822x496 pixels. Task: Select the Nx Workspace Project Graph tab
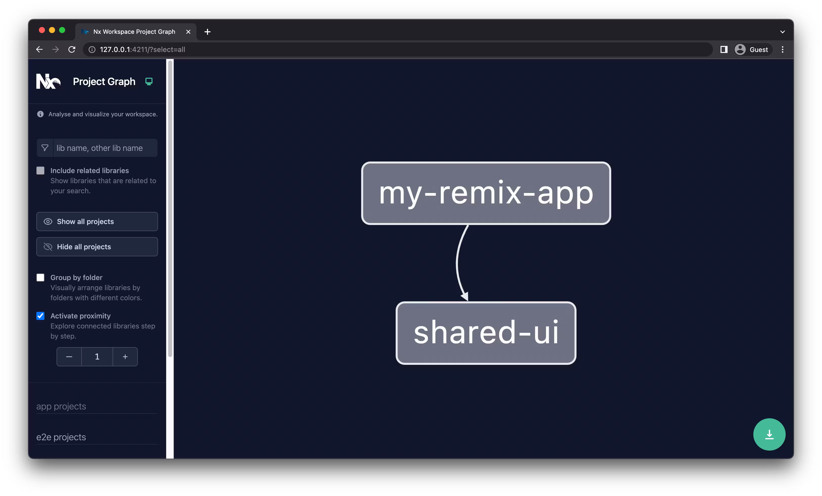[x=134, y=32]
